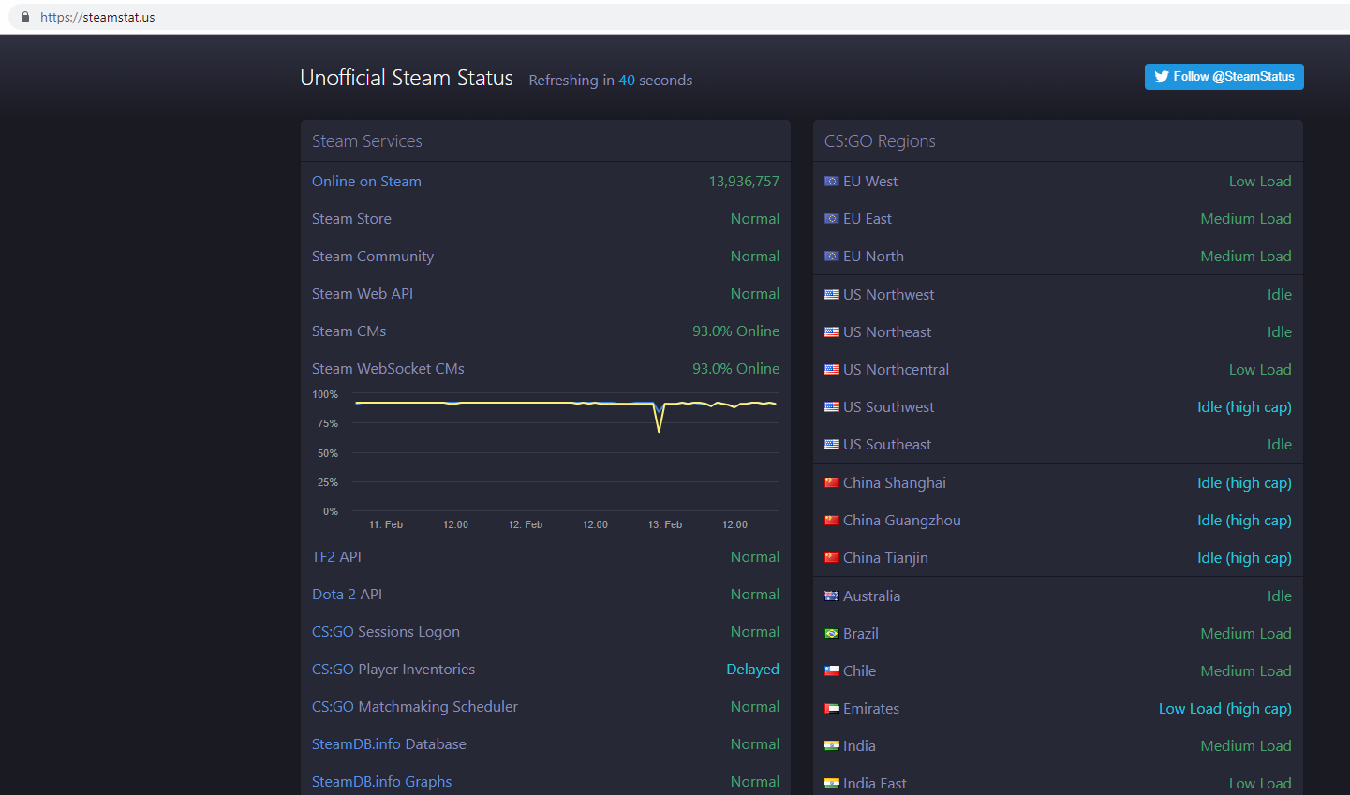Open CS:GO Sessions Logon link

(x=386, y=632)
